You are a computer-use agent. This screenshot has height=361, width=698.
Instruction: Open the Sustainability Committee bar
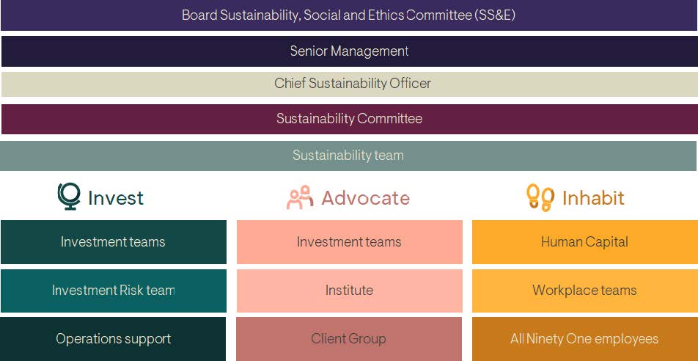tap(349, 119)
